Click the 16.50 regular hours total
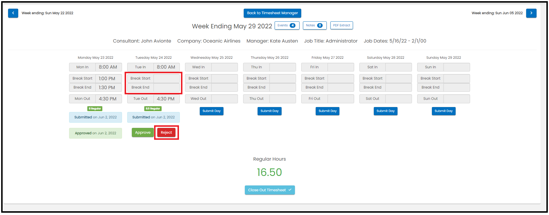The image size is (549, 215). [269, 172]
